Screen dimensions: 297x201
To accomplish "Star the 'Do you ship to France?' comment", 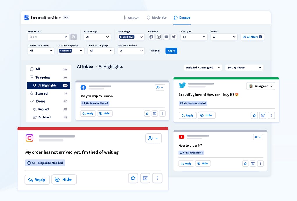I will [x=147, y=113].
